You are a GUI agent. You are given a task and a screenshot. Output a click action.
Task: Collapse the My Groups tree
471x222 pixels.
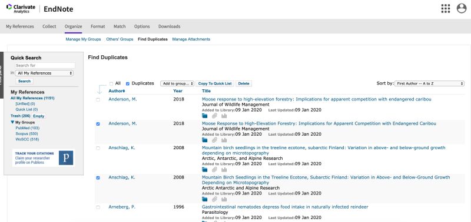tap(12, 122)
